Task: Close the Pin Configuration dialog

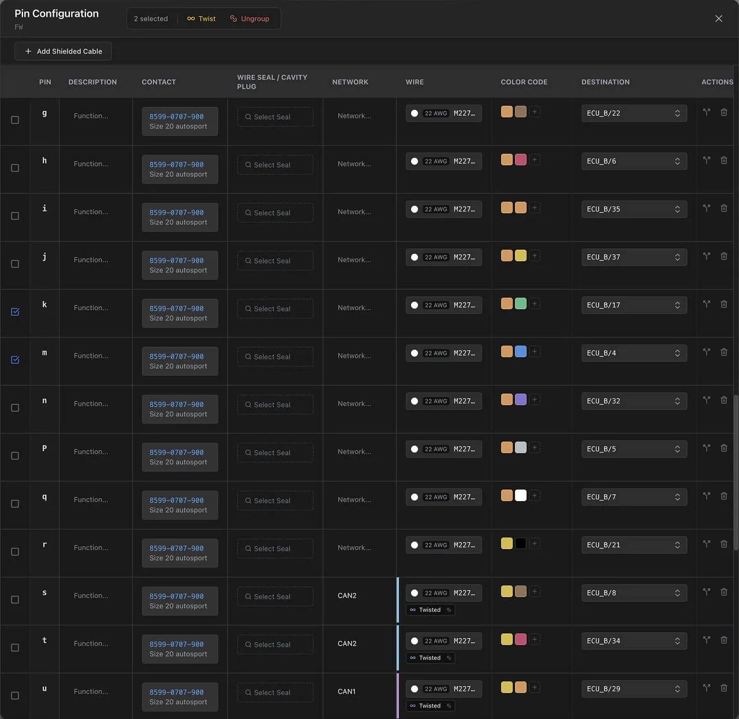Action: tap(719, 18)
